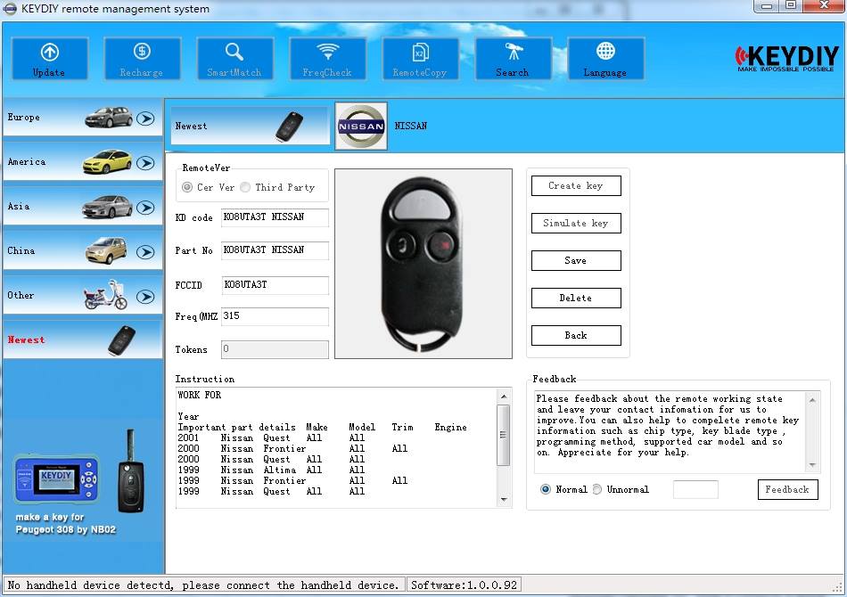Click the KEYDIY window title bar icon
847x597 pixels.
[10, 8]
